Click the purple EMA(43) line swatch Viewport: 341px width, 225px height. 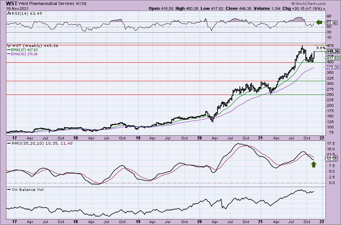[9, 54]
